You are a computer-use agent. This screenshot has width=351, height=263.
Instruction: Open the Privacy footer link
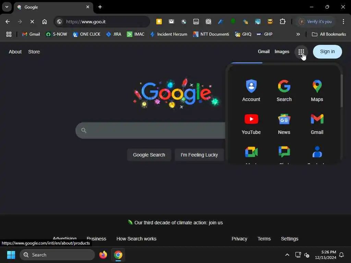(x=239, y=239)
